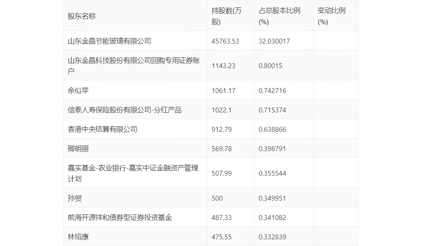Select 山东金晶节能玻璃有限公司 shareholder name
The height and width of the screenshot is (246, 422).
click(109, 41)
